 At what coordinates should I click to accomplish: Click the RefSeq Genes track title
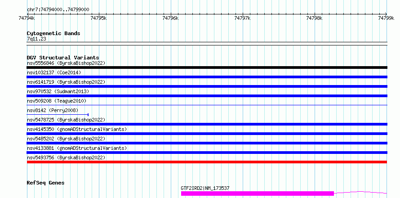[x=45, y=183]
